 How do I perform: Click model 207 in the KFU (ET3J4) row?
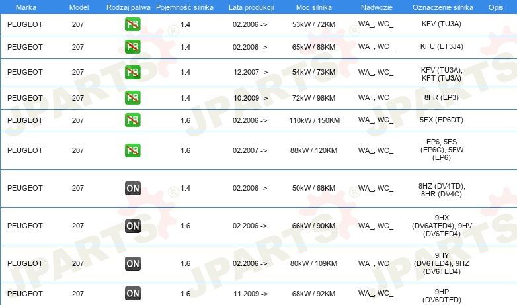[x=78, y=47]
